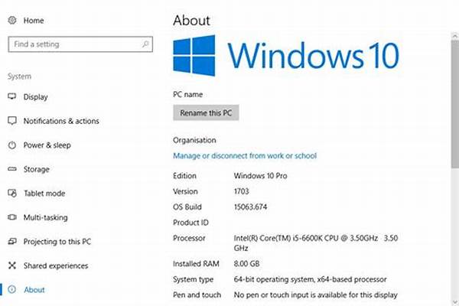Click the Notifications & actions icon
The image size is (459, 306).
pos(12,121)
